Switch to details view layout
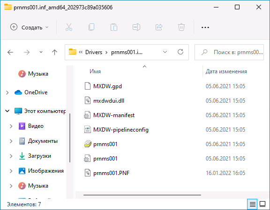The width and height of the screenshot is (270, 210). pyautogui.click(x=252, y=204)
